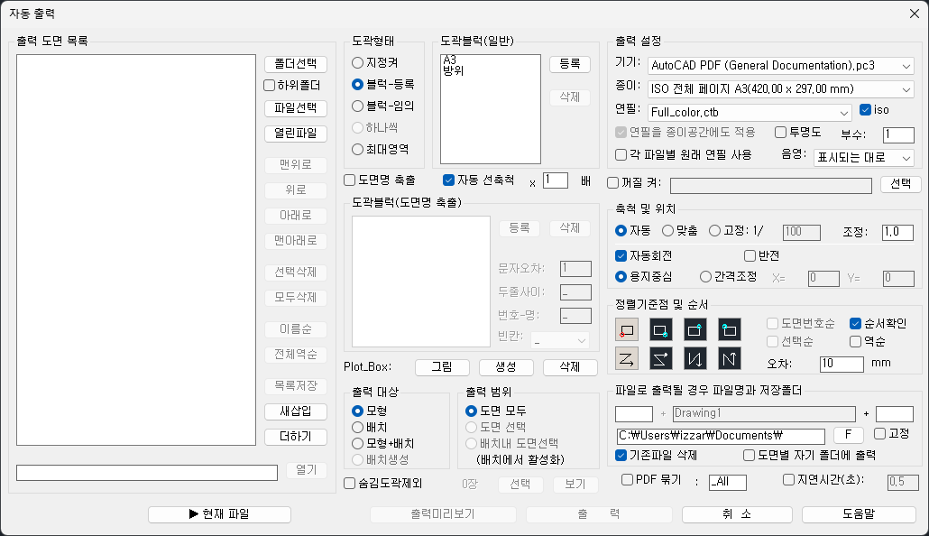Open the 기기 plotter device dropdown
Image resolution: width=929 pixels, height=536 pixels.
pos(781,66)
